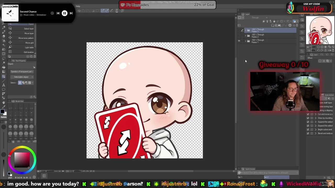The width and height of the screenshot is (335, 188).
Task: Click the main drawing color swatch
Action: click(2, 112)
